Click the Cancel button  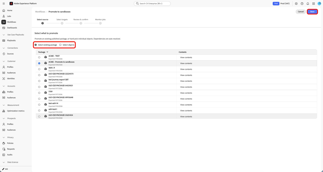[301, 12]
